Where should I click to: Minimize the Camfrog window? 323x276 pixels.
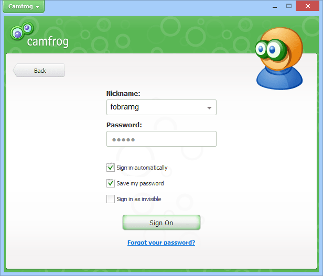point(275,6)
